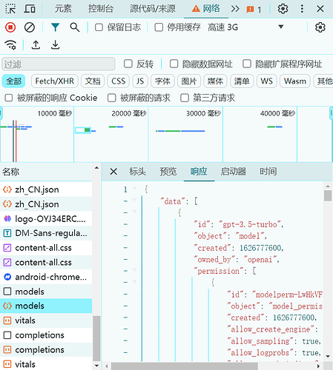Filter requests by 媒体

(x=215, y=81)
